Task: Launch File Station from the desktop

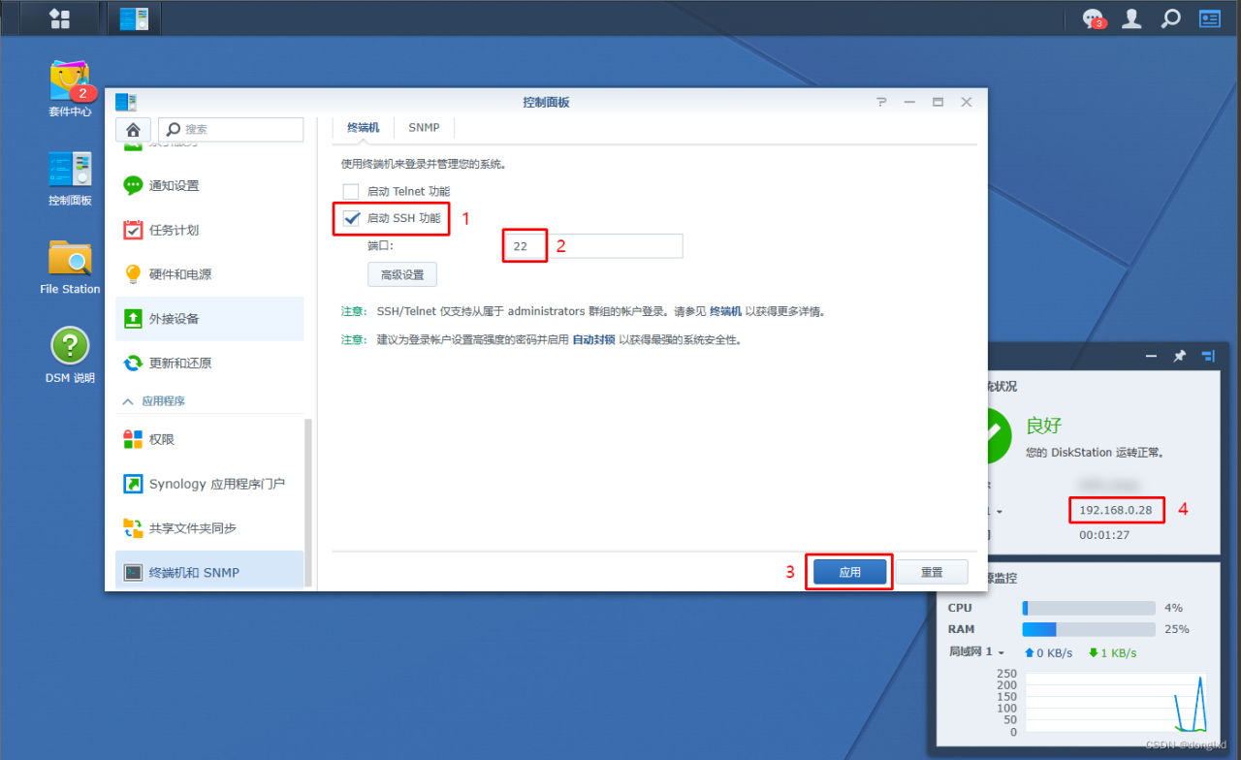Action: pos(68,260)
